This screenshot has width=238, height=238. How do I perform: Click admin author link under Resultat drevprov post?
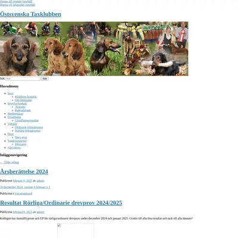pyautogui.click(x=40, y=212)
